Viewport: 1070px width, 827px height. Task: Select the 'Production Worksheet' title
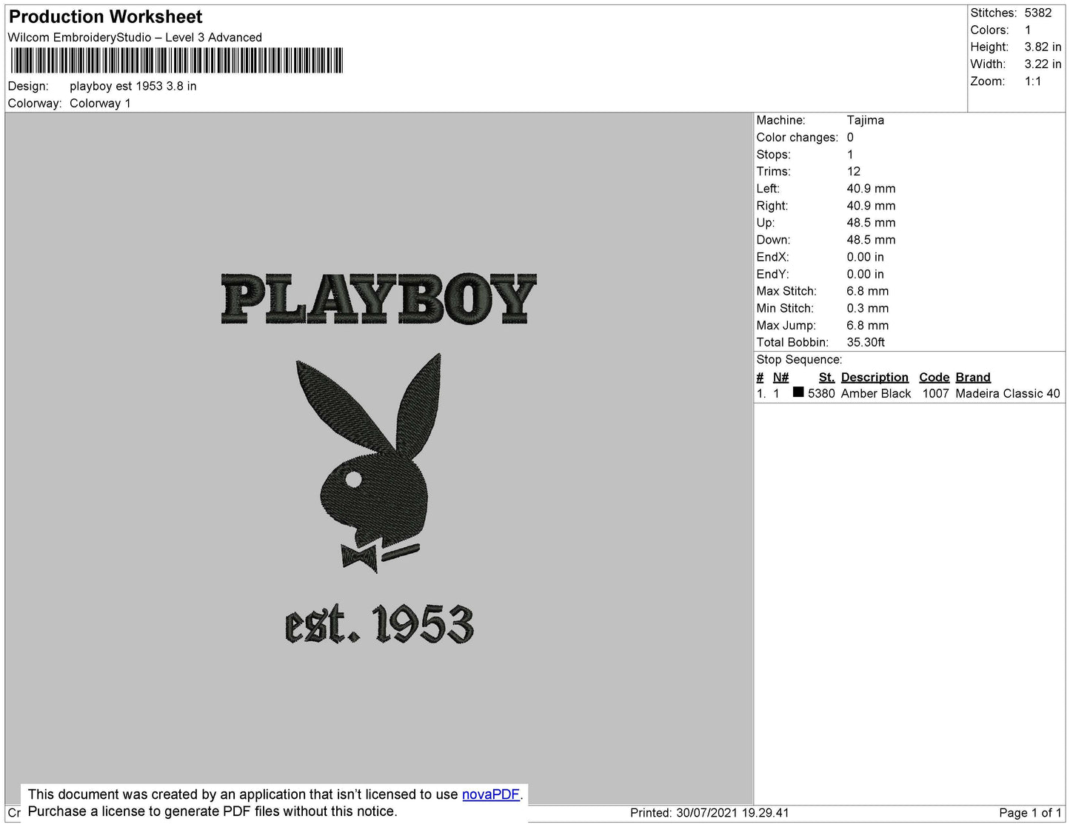click(106, 17)
